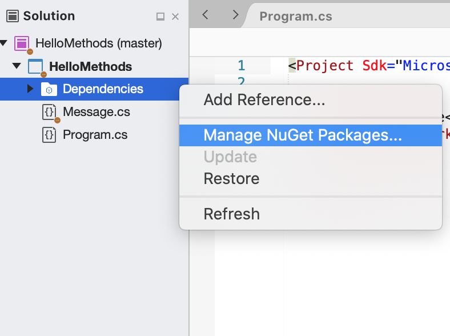
Task: Close the Solution panel with X
Action: [175, 17]
